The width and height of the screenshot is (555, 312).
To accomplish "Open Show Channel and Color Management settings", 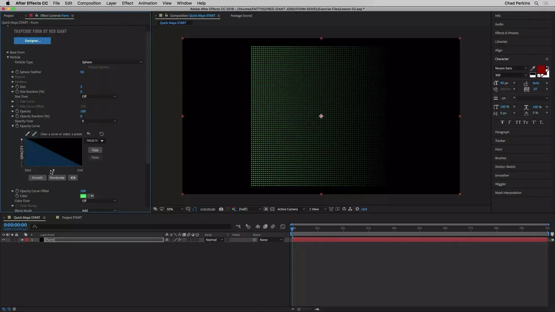I will [x=234, y=209].
